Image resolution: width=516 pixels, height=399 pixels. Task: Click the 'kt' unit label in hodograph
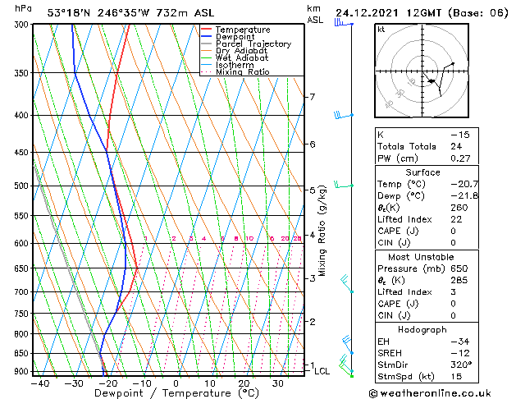[x=381, y=30]
